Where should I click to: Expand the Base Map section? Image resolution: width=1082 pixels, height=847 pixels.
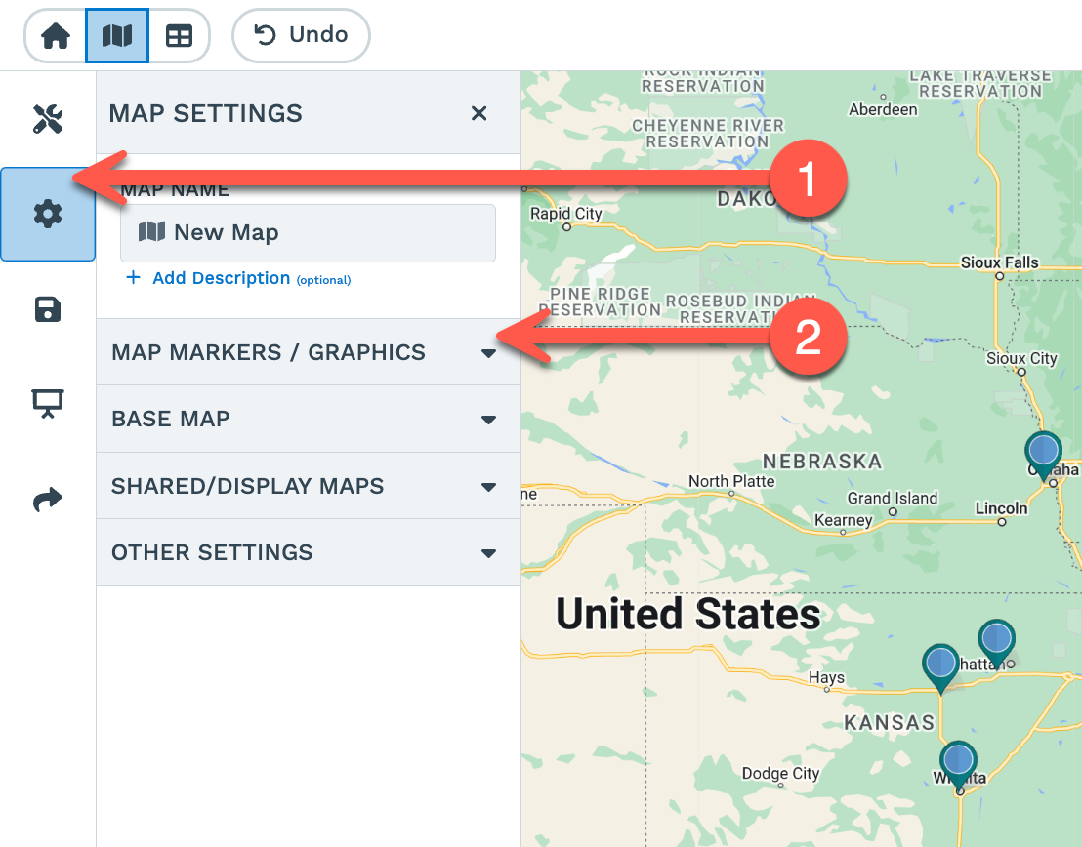(x=308, y=419)
